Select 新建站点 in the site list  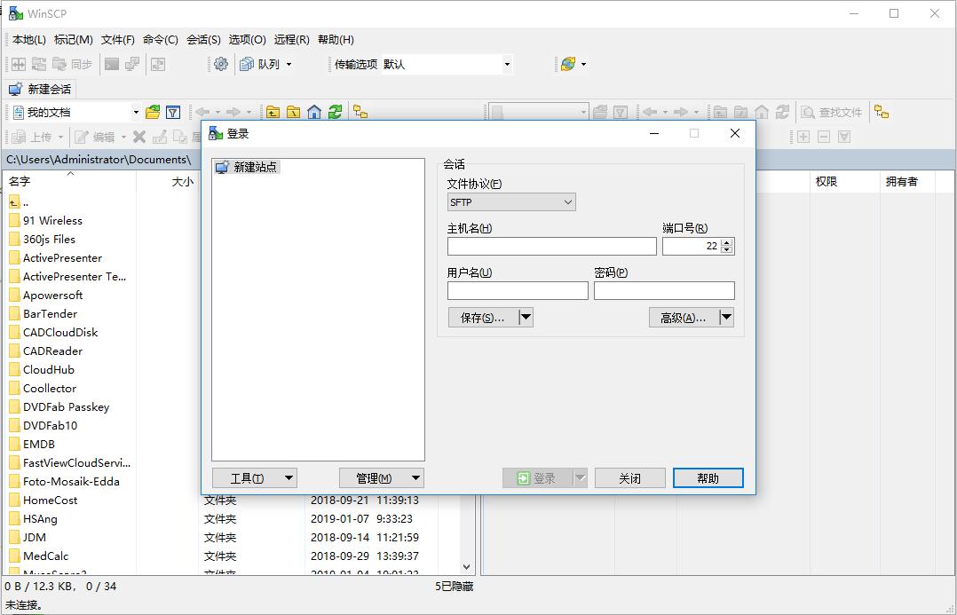[x=247, y=167]
